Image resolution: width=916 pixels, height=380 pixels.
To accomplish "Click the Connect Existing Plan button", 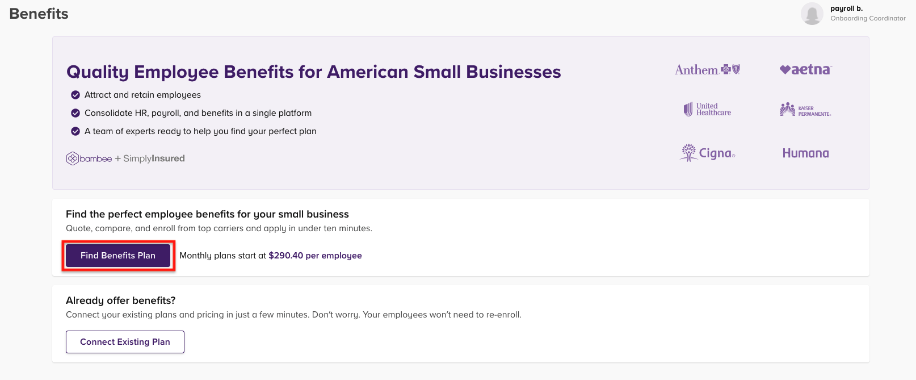I will click(125, 341).
